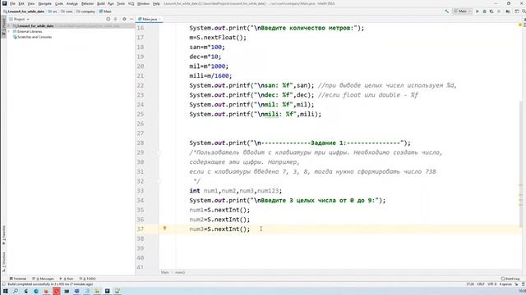Click the IntelliJ IDEA taskbar icon
This screenshot has width=526, height=295.
108,292
